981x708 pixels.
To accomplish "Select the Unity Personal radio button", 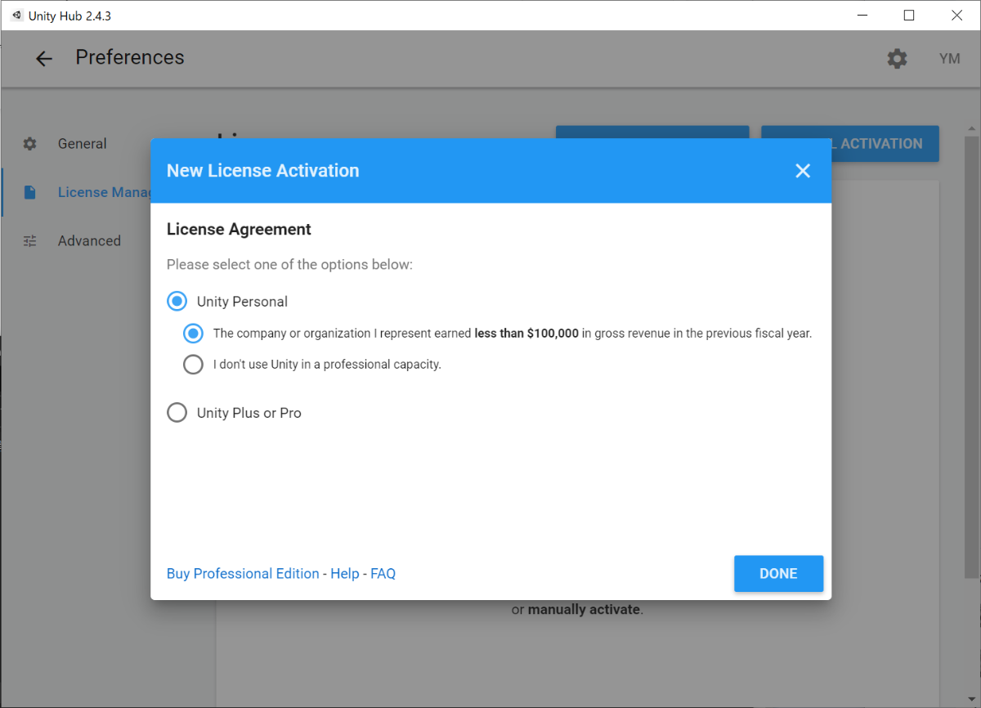I will click(x=177, y=302).
